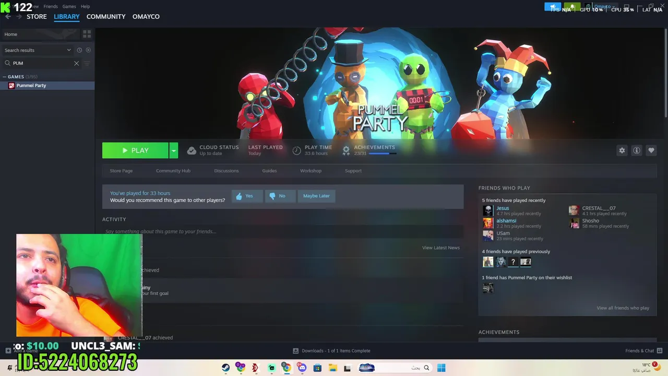The image size is (668, 376).
Task: Open File Explorer from the taskbar
Action: tap(332, 368)
